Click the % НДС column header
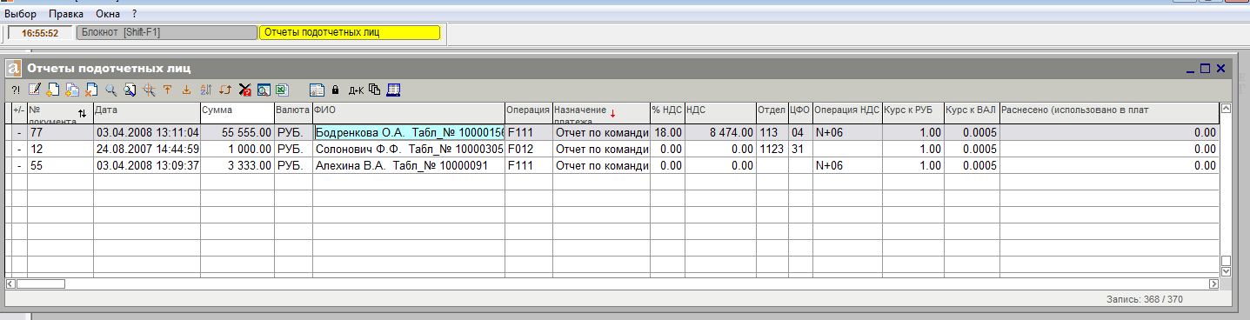The width and height of the screenshot is (1250, 320). [x=667, y=113]
